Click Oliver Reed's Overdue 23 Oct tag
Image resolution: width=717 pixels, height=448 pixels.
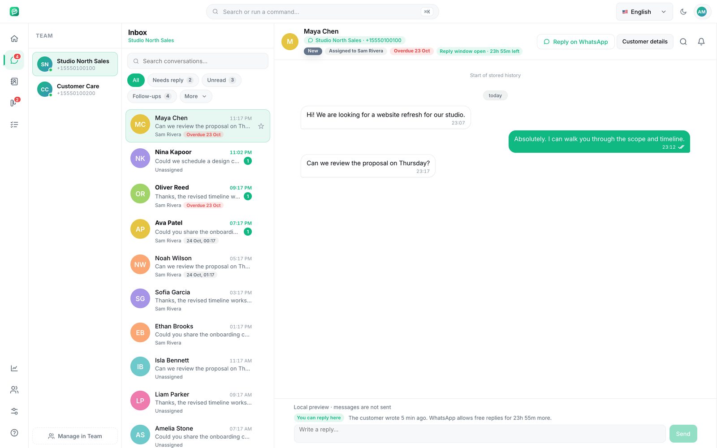tap(204, 205)
